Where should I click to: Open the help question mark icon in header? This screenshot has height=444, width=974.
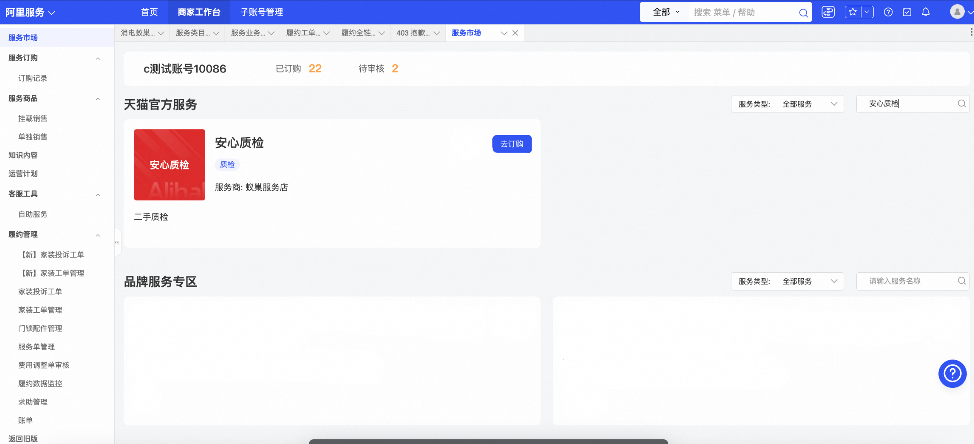point(888,12)
